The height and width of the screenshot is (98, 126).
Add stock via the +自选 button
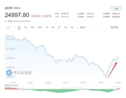116,9
